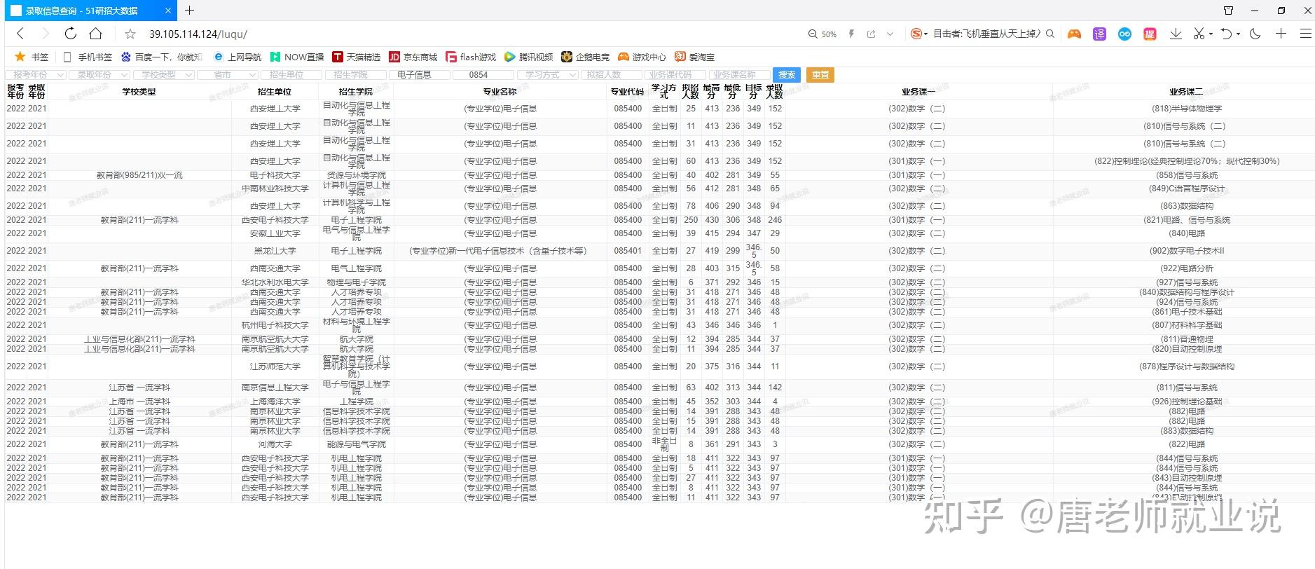
Task: Click the orange 重置 button
Action: [x=820, y=75]
